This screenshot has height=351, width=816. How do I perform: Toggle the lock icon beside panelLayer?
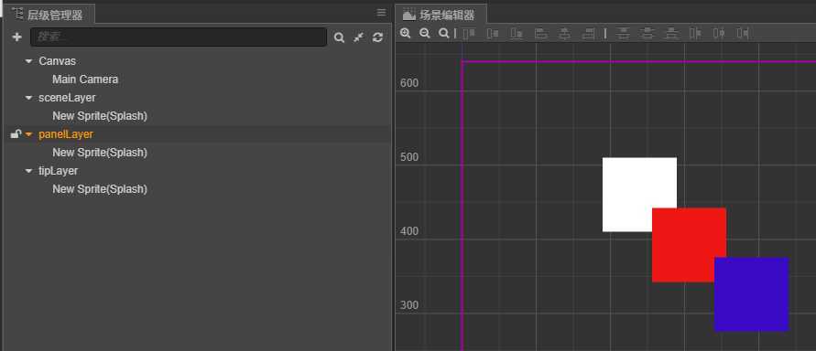16,134
